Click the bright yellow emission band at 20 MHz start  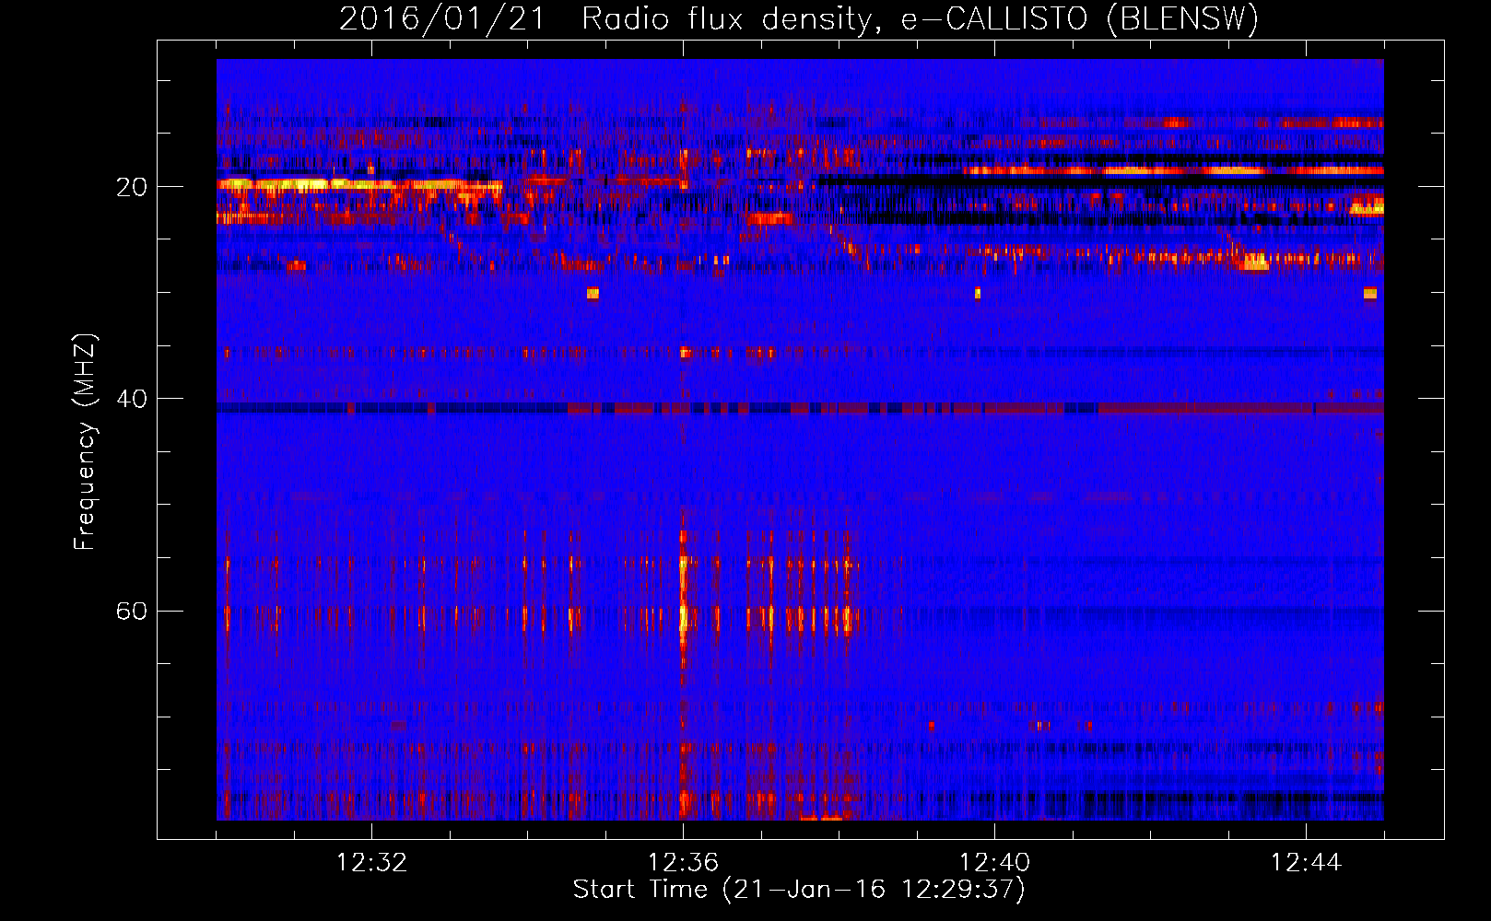[x=359, y=185]
